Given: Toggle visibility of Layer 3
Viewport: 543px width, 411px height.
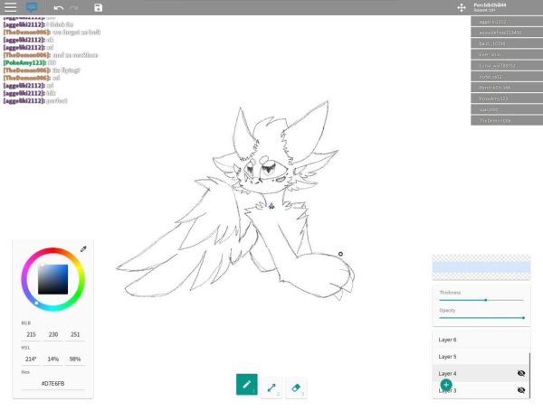Looking at the screenshot, I should 520,390.
